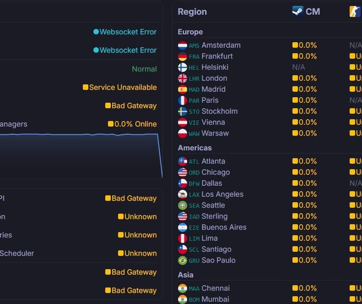Click the Counter-Strike game icon in header

click(x=355, y=11)
